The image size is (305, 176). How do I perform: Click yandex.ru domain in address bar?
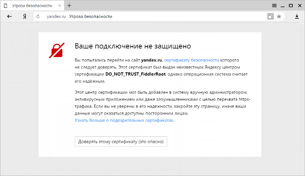pos(56,17)
